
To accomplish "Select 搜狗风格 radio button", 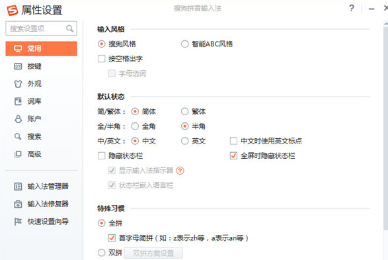I will pyautogui.click(x=101, y=44).
